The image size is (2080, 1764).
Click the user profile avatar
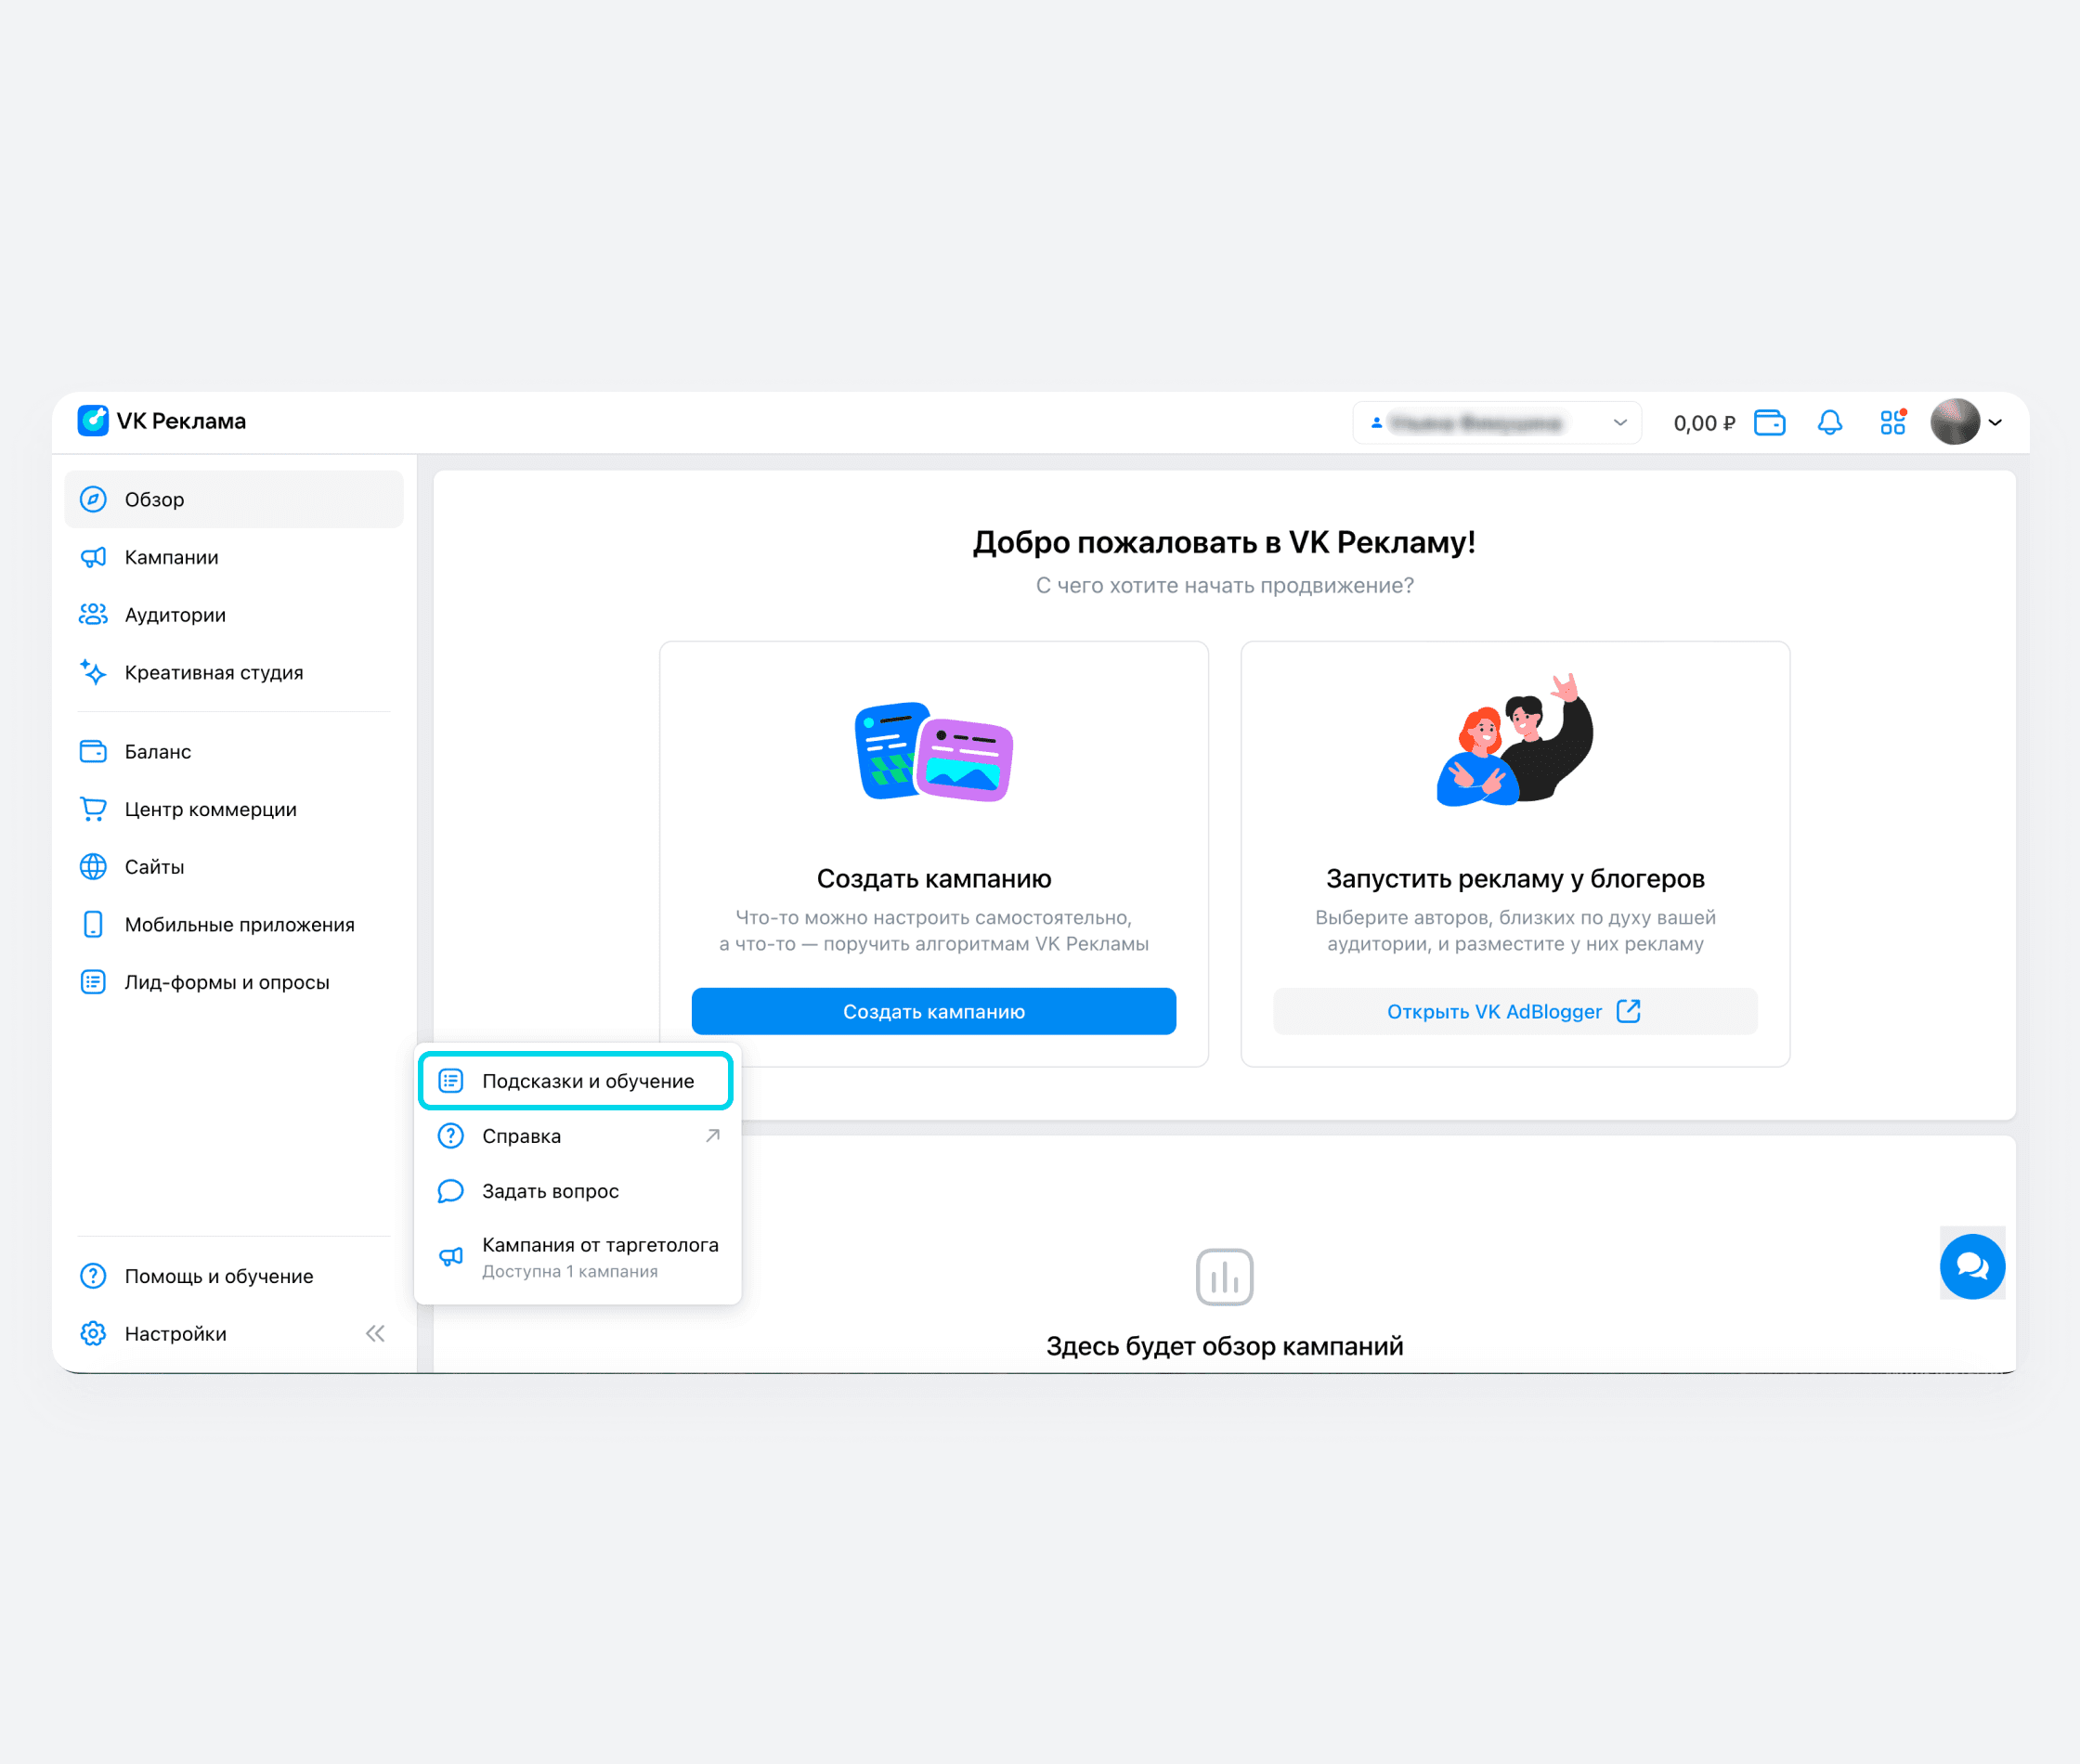coord(1955,422)
